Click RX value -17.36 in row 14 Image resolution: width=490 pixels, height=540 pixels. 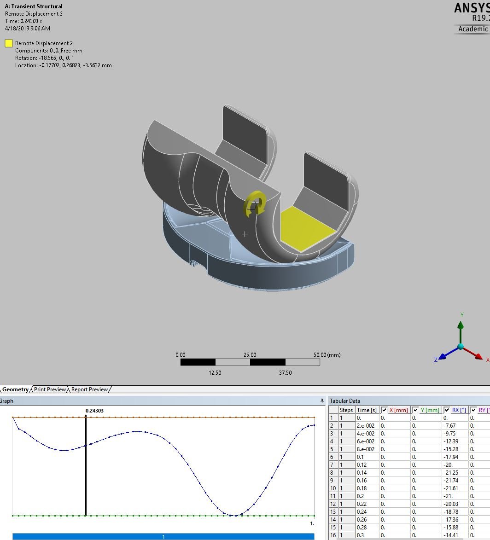[455, 519]
